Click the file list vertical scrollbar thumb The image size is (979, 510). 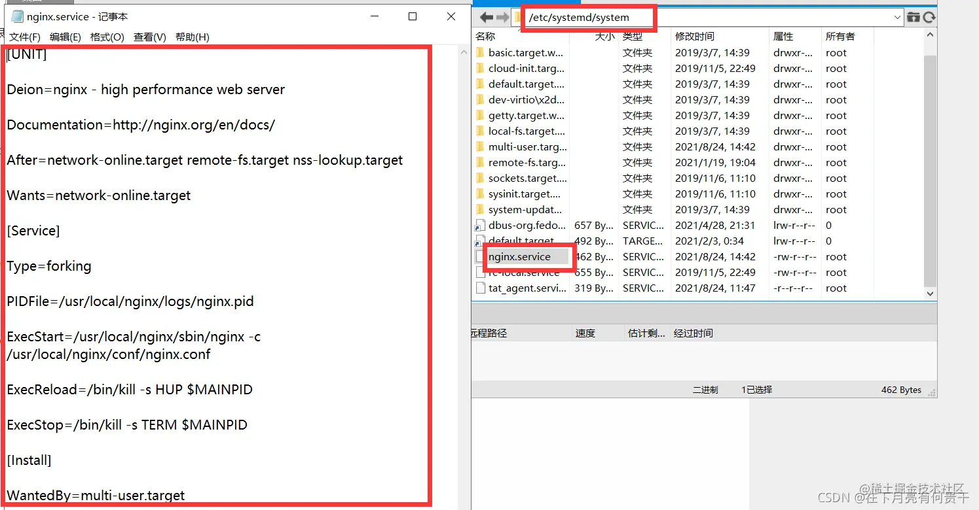[x=930, y=170]
